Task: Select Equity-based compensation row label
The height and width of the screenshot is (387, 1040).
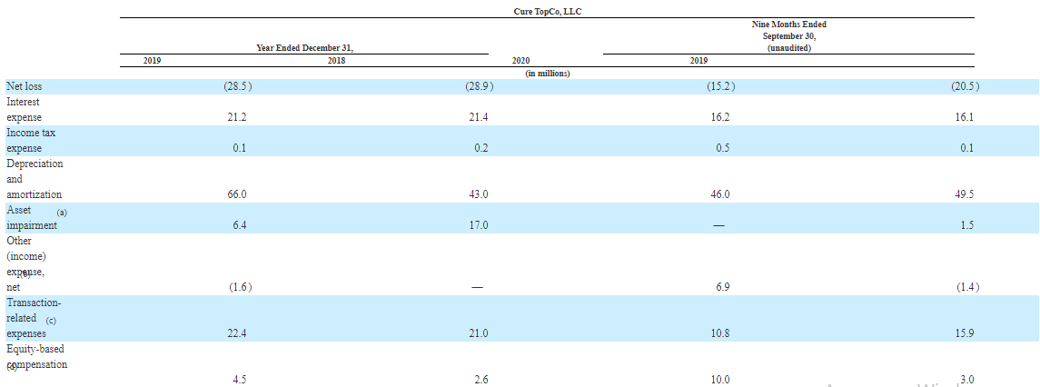Action: [x=36, y=356]
